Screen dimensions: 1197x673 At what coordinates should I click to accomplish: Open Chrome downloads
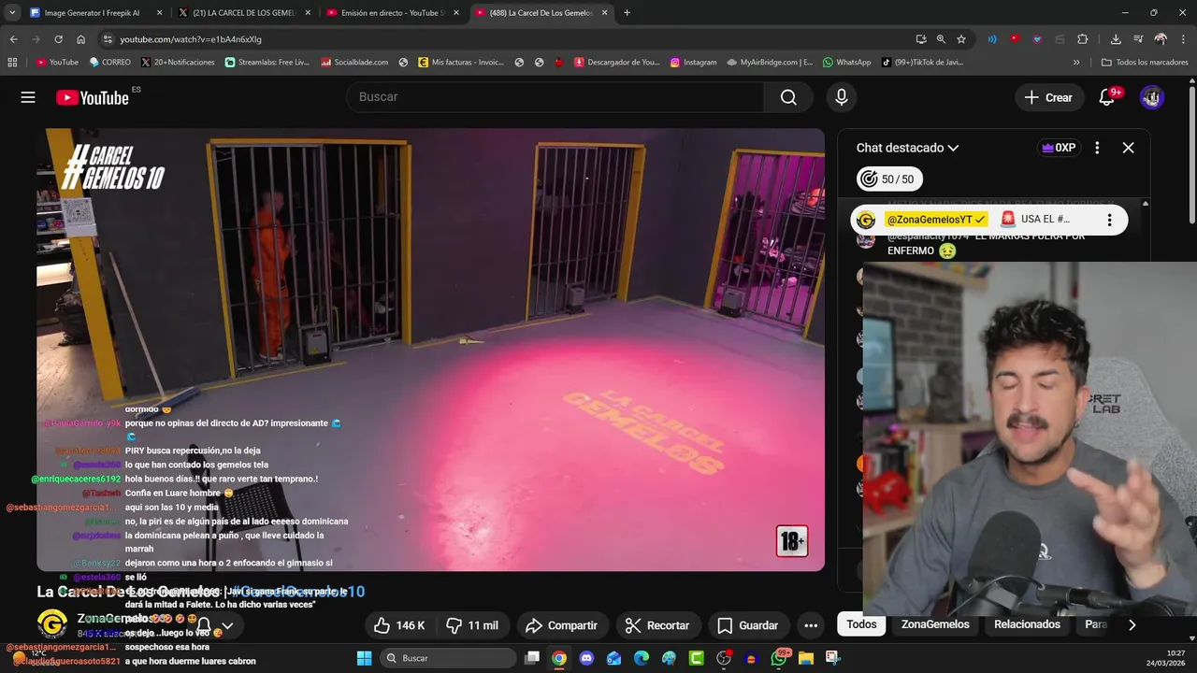(x=1116, y=39)
